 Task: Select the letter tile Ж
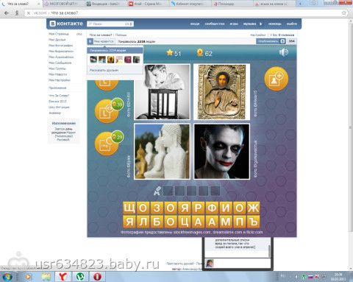[253, 208]
